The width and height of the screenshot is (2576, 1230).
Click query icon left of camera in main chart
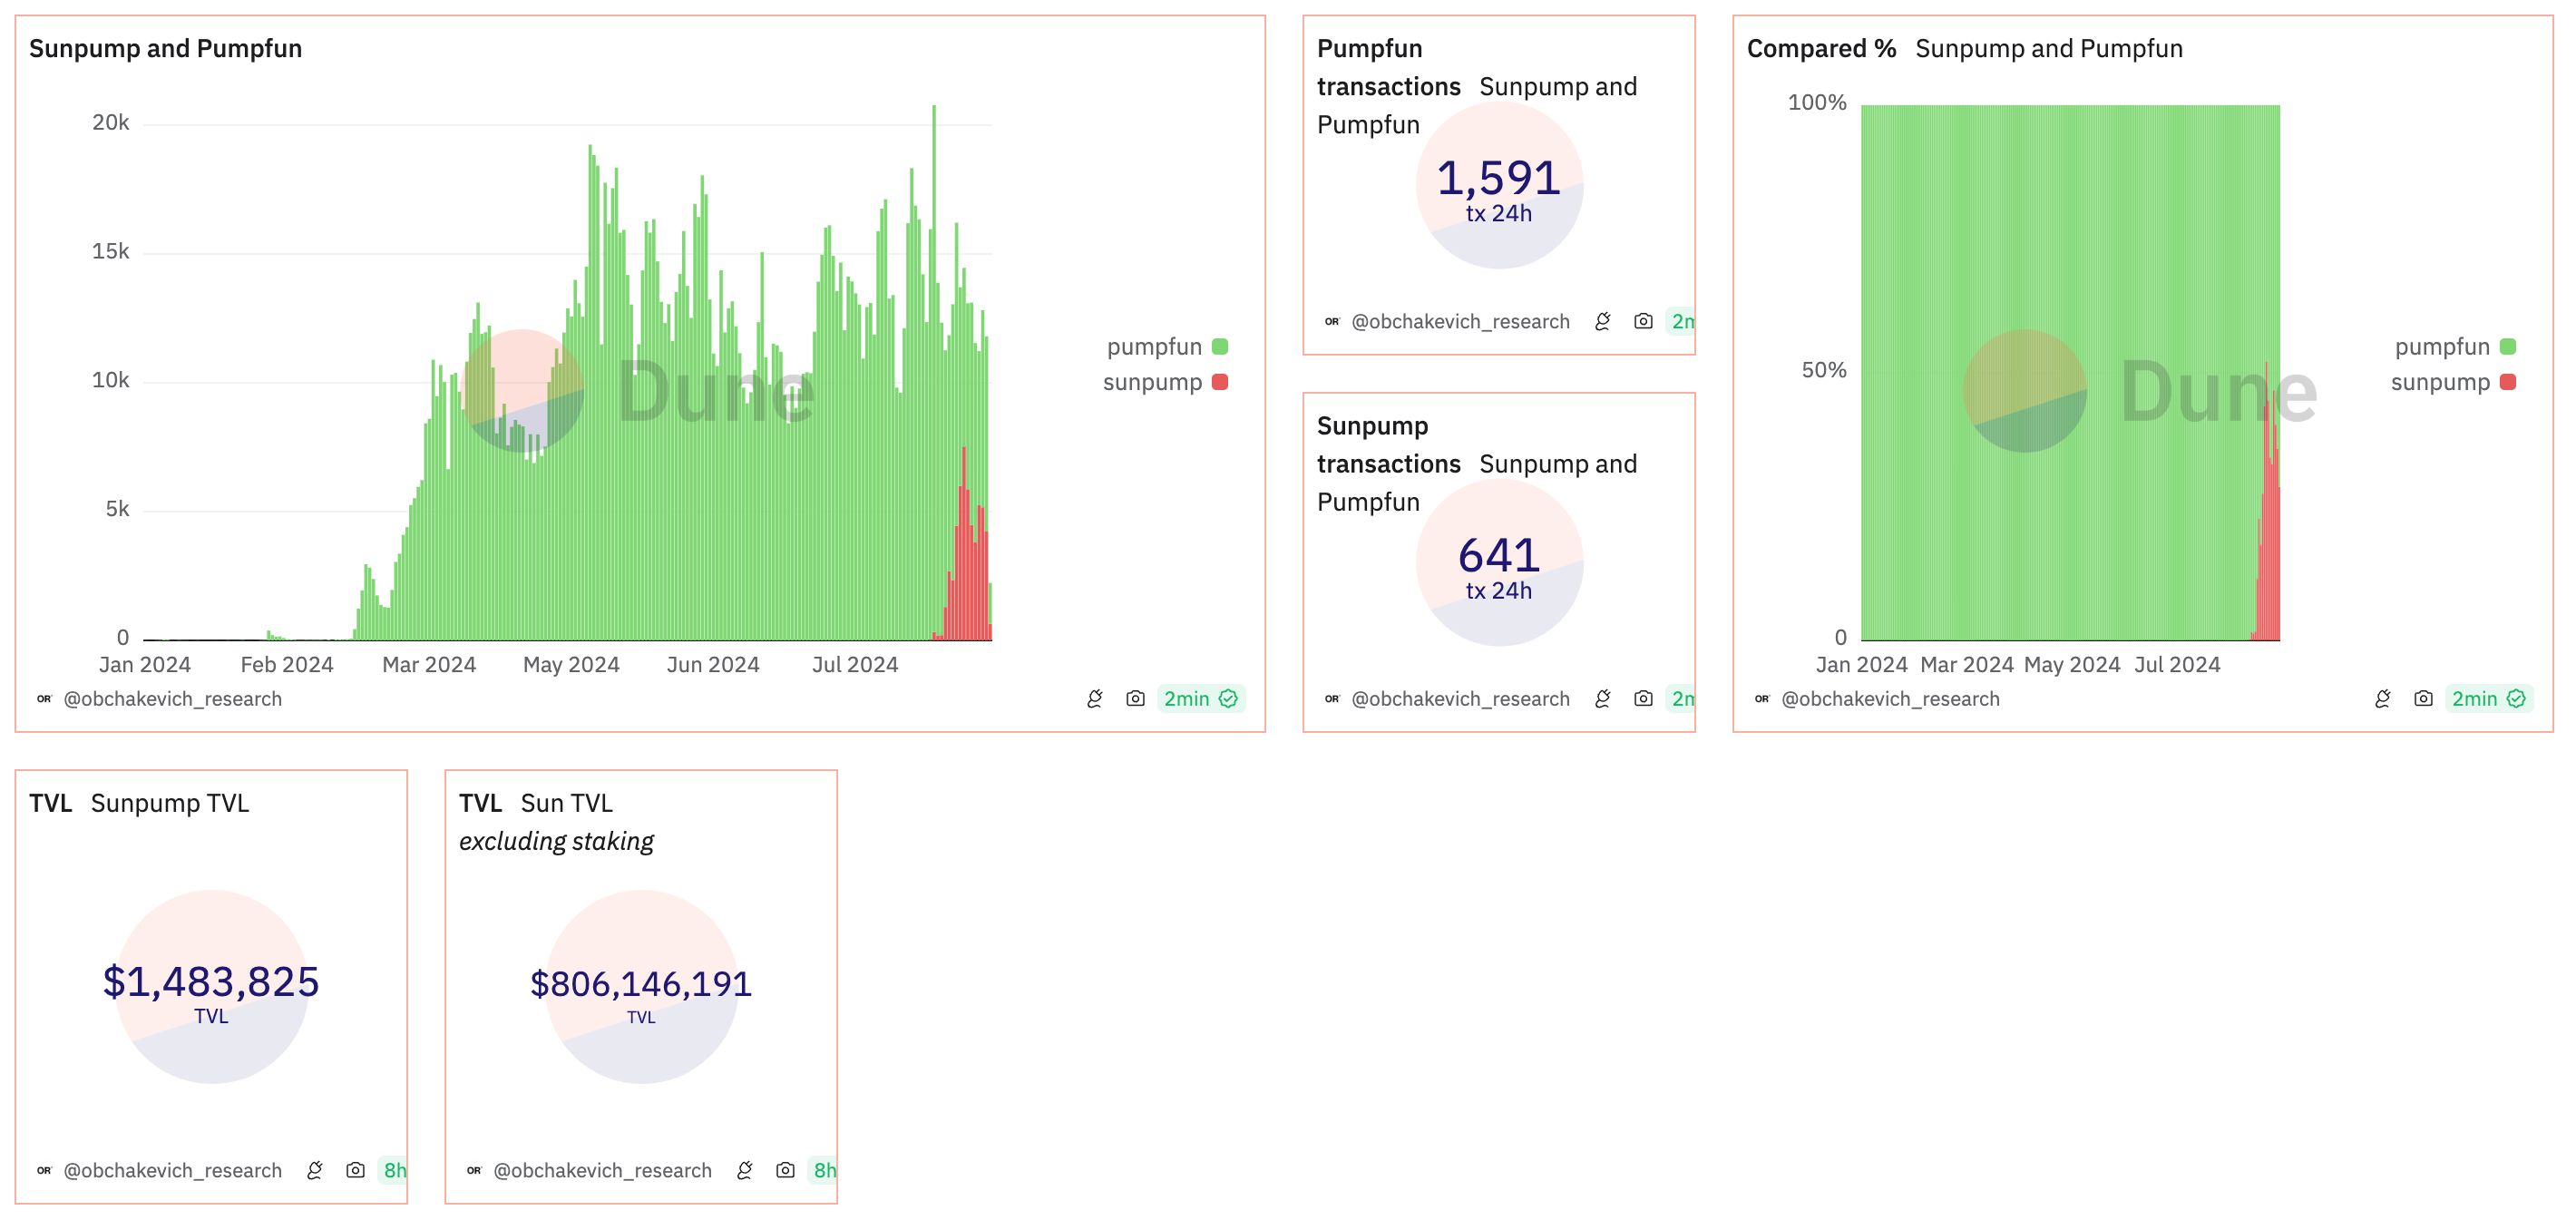[1095, 699]
